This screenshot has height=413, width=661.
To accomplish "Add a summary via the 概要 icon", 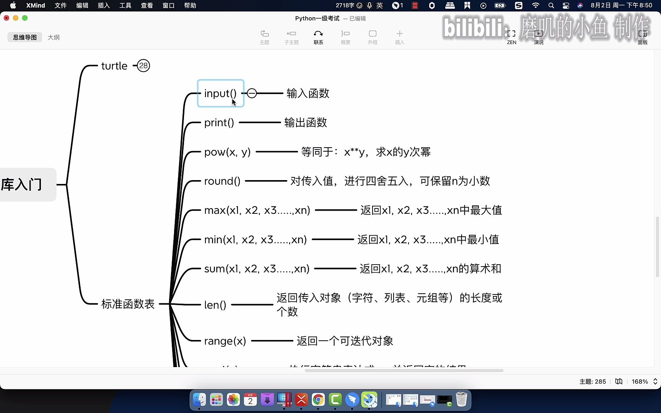I will pyautogui.click(x=345, y=36).
